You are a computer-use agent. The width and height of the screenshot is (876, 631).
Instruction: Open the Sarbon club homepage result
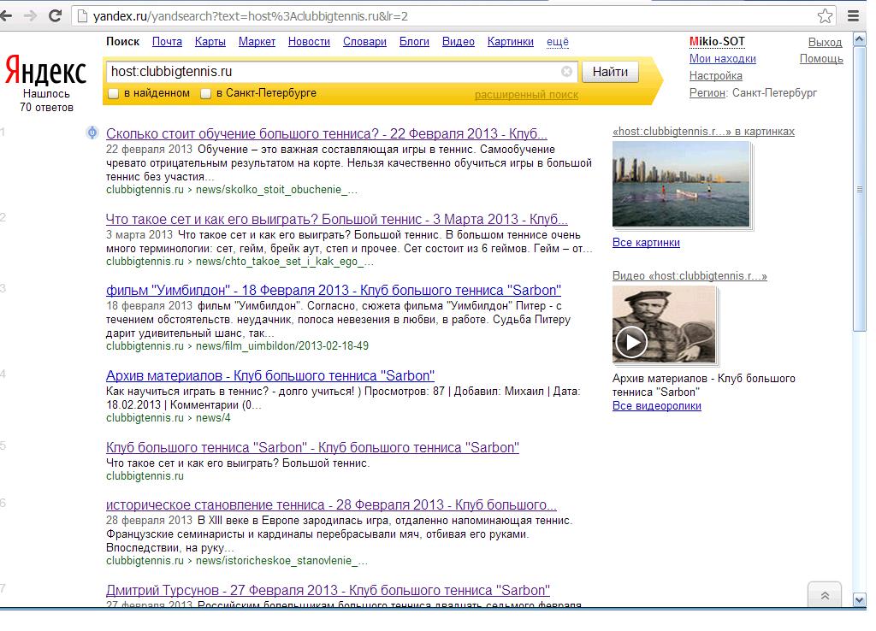click(x=312, y=448)
